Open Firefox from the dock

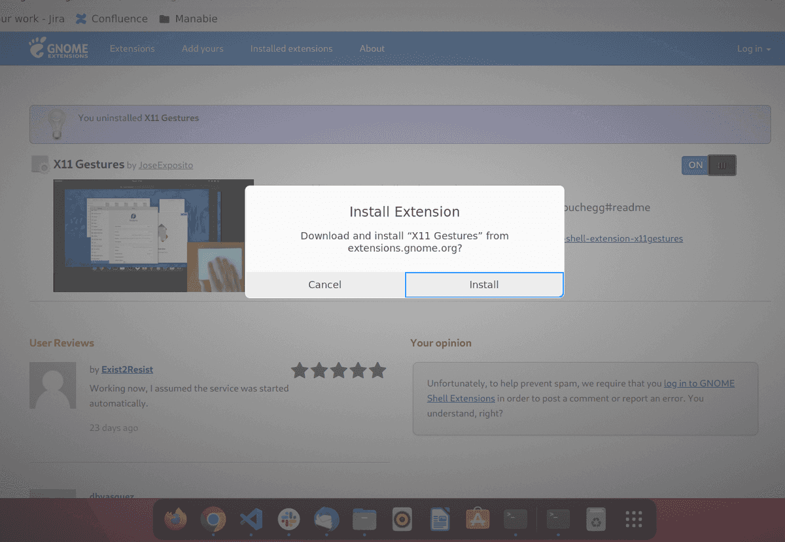point(175,519)
